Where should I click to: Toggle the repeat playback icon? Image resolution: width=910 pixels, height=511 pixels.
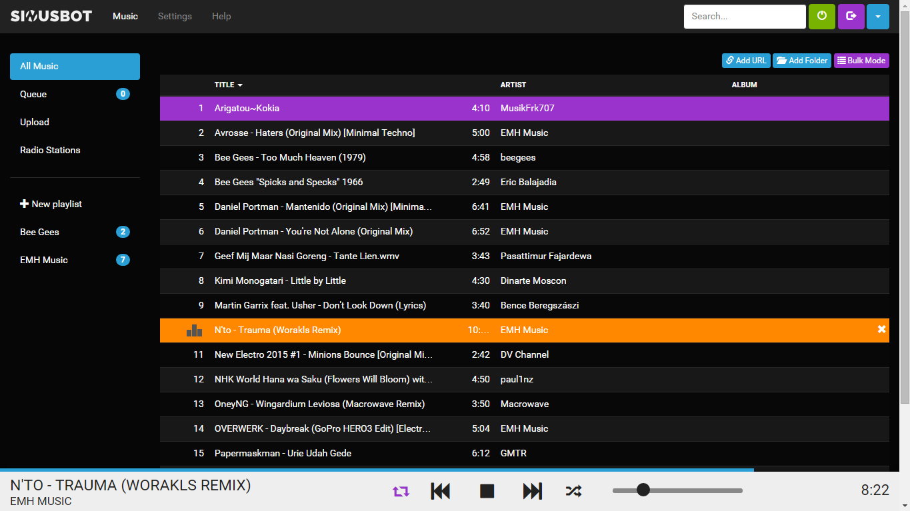[x=401, y=492]
